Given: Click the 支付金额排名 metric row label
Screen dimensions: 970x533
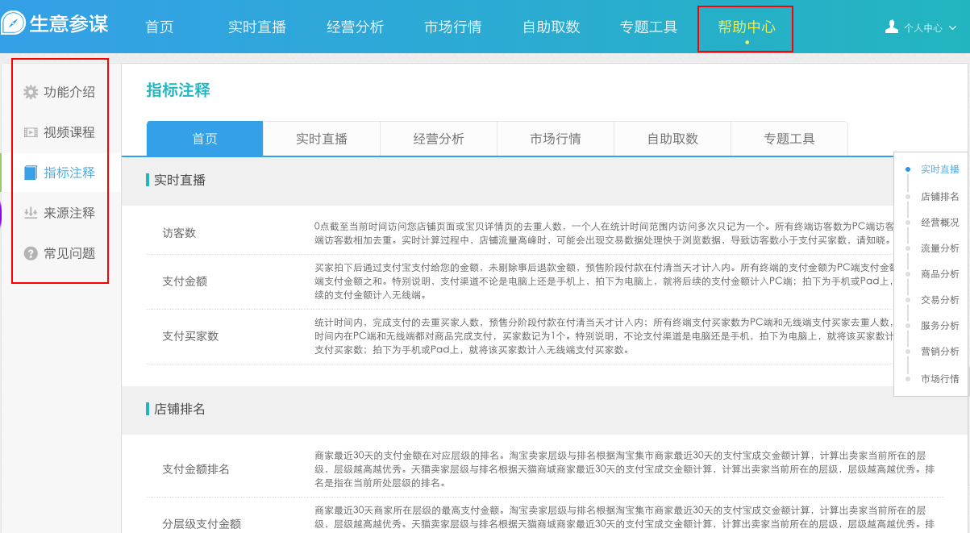Looking at the screenshot, I should 196,469.
